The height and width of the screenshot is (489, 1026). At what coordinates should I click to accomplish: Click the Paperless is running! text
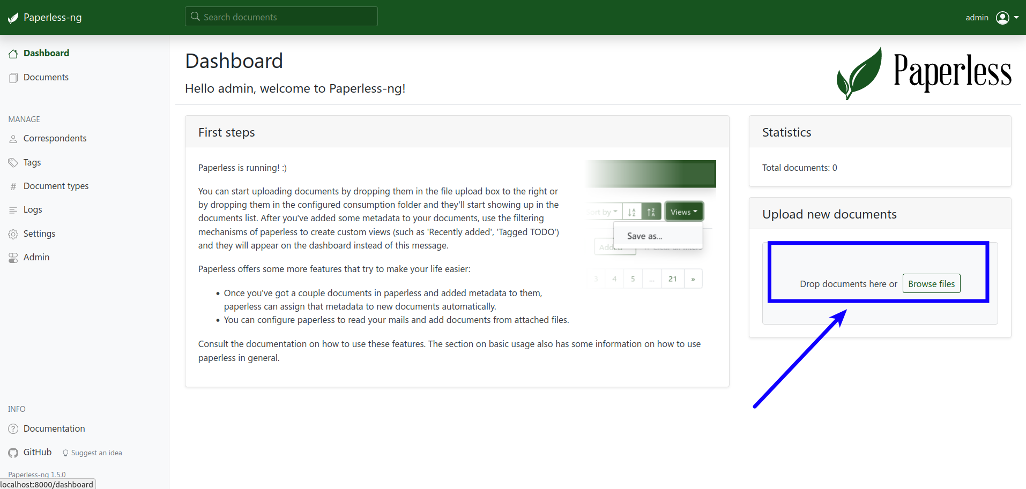(242, 168)
